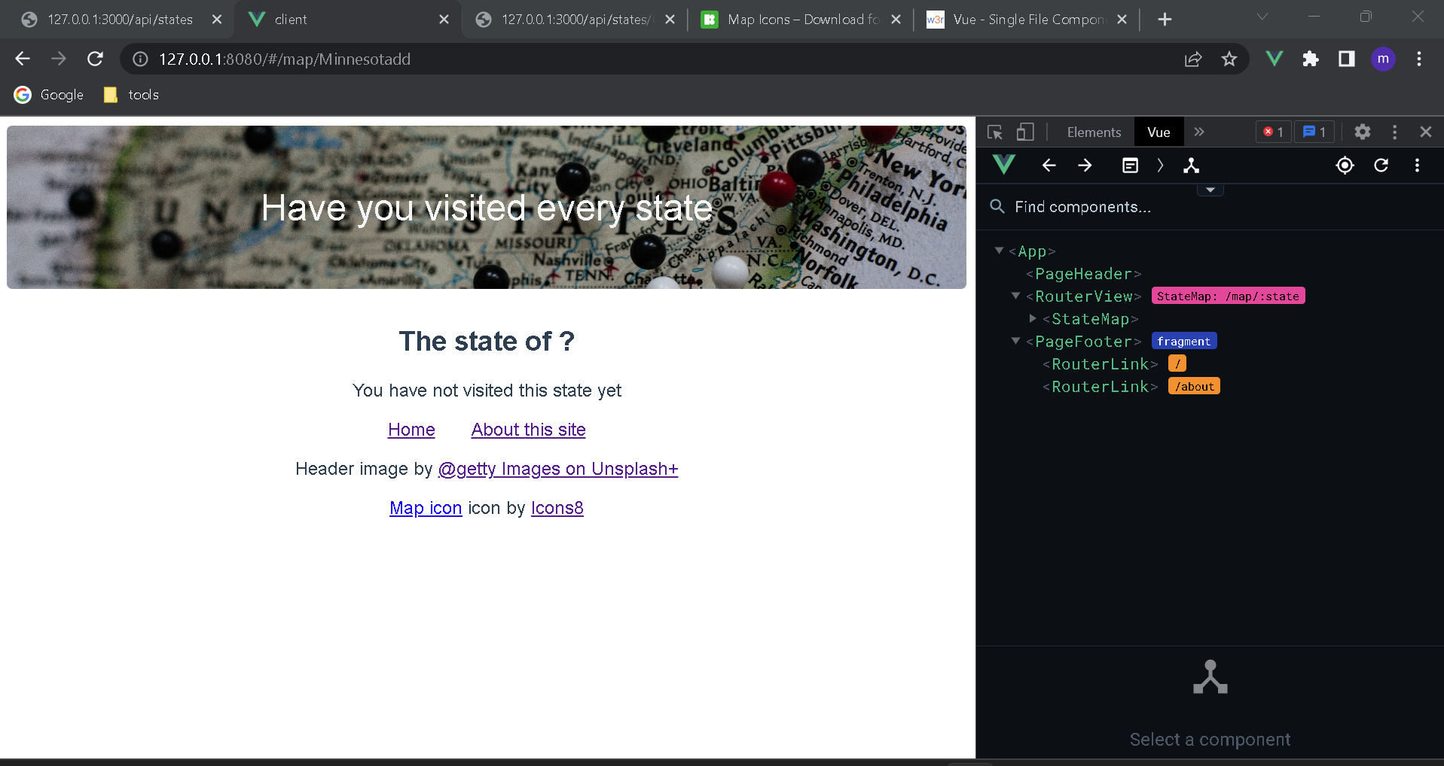Open the Map icon link
The height and width of the screenshot is (766, 1444).
426,508
